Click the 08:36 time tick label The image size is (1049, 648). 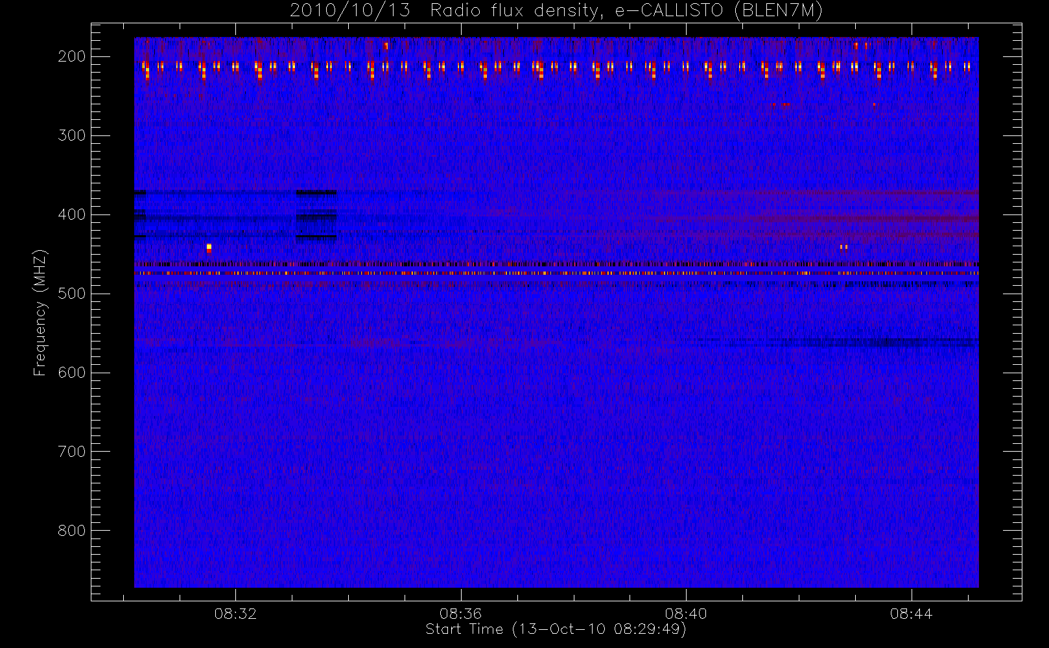click(460, 613)
